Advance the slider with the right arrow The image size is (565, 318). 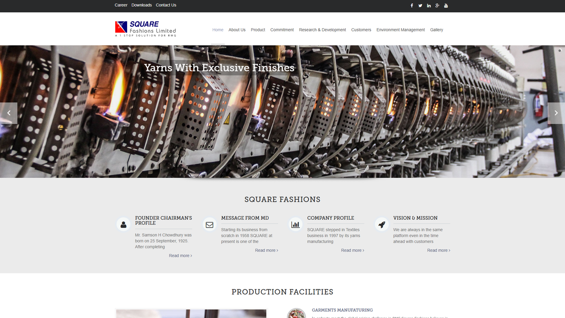pyautogui.click(x=556, y=113)
